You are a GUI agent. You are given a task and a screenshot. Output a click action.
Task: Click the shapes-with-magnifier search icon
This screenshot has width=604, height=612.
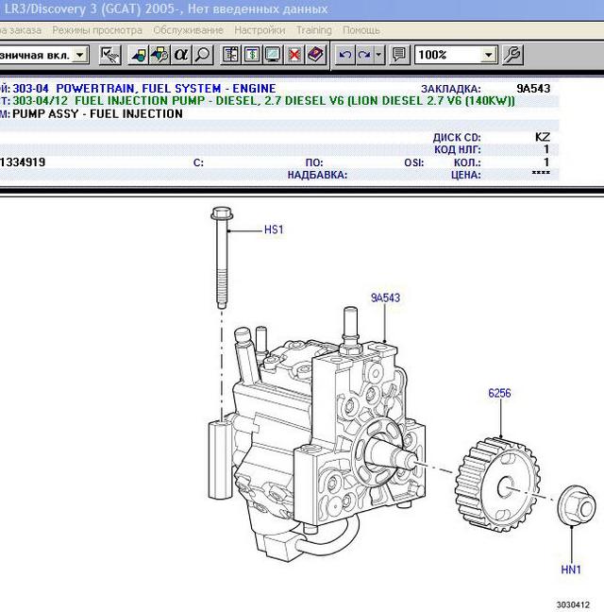[x=159, y=55]
